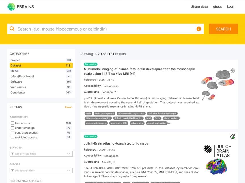
Task: Open the search info icon in search bar
Action: [199, 29]
